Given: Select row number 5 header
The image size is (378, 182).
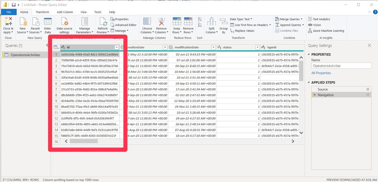Looking at the screenshot, I should pyautogui.click(x=56, y=78).
